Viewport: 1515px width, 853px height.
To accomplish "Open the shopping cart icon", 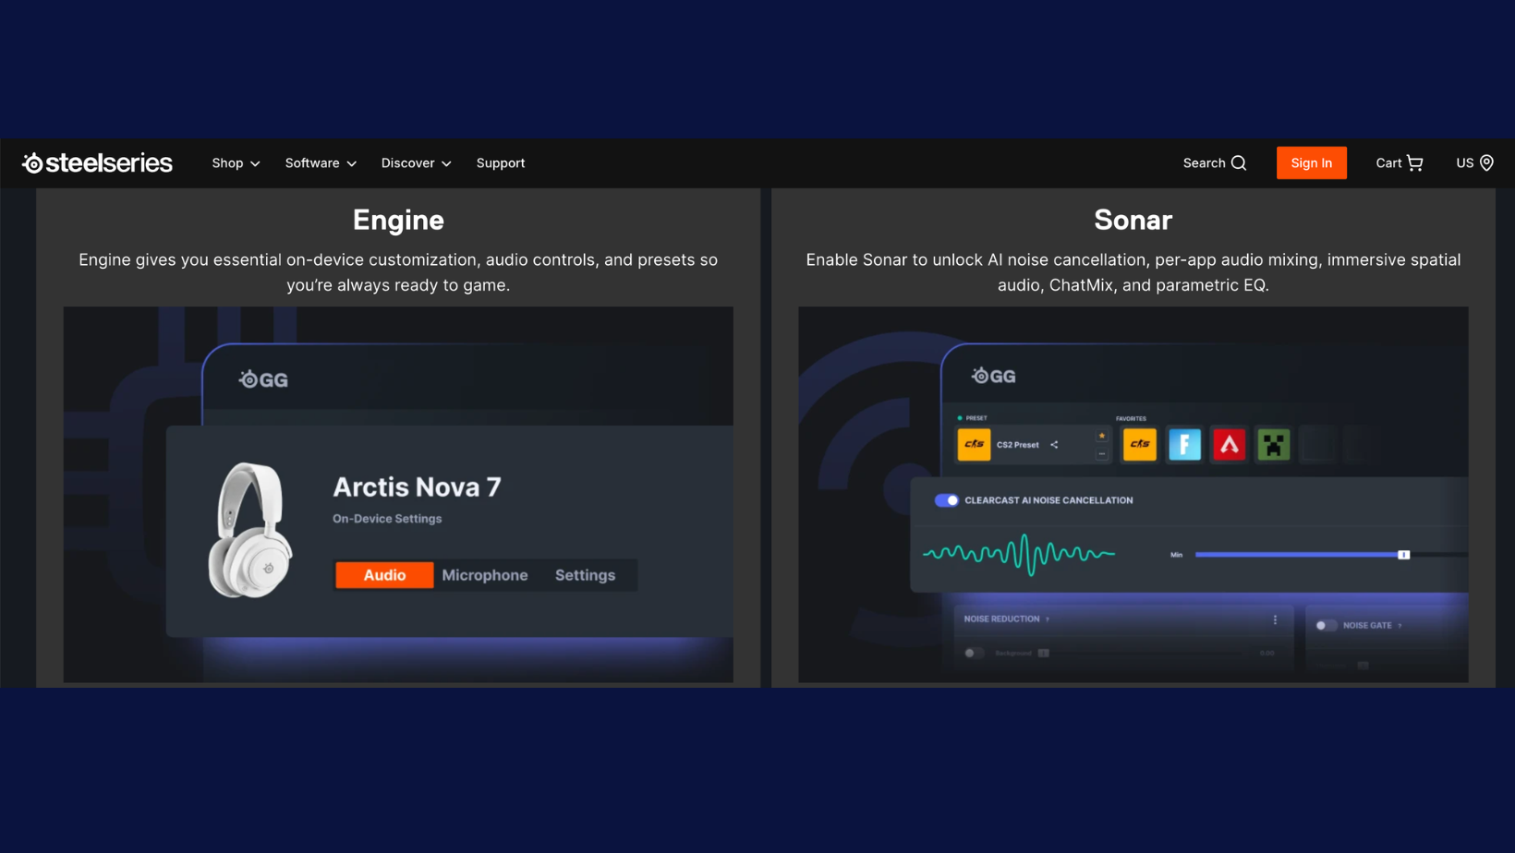I will (x=1414, y=163).
